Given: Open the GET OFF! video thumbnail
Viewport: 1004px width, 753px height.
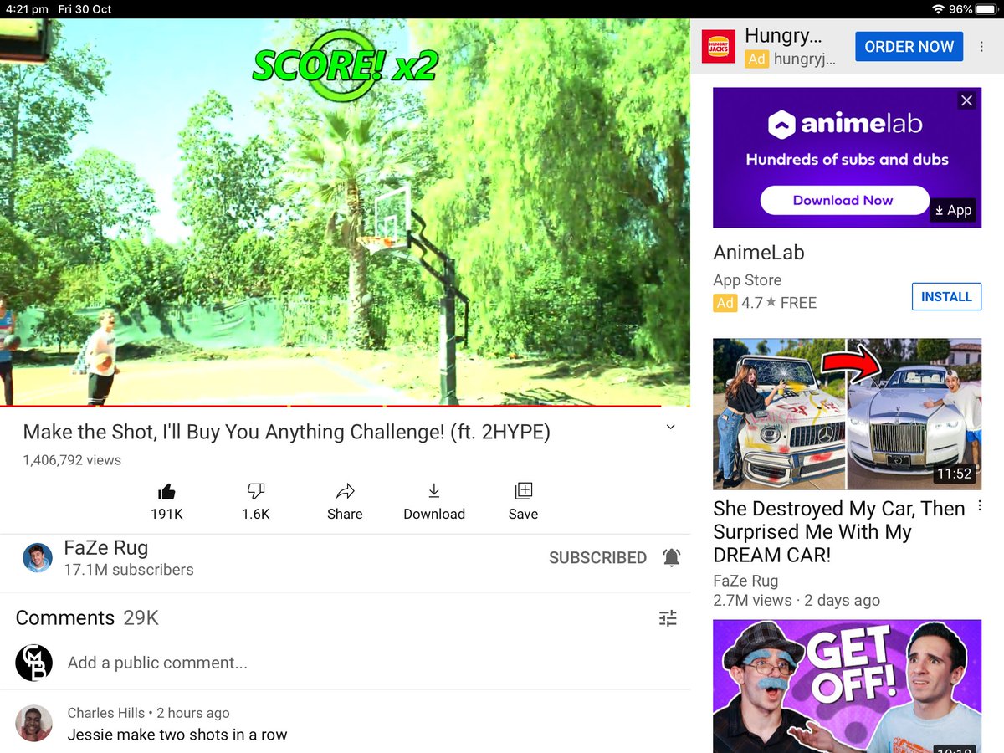Looking at the screenshot, I should (x=847, y=686).
